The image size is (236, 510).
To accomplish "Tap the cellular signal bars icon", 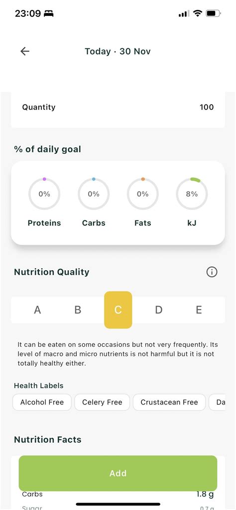I will [184, 13].
